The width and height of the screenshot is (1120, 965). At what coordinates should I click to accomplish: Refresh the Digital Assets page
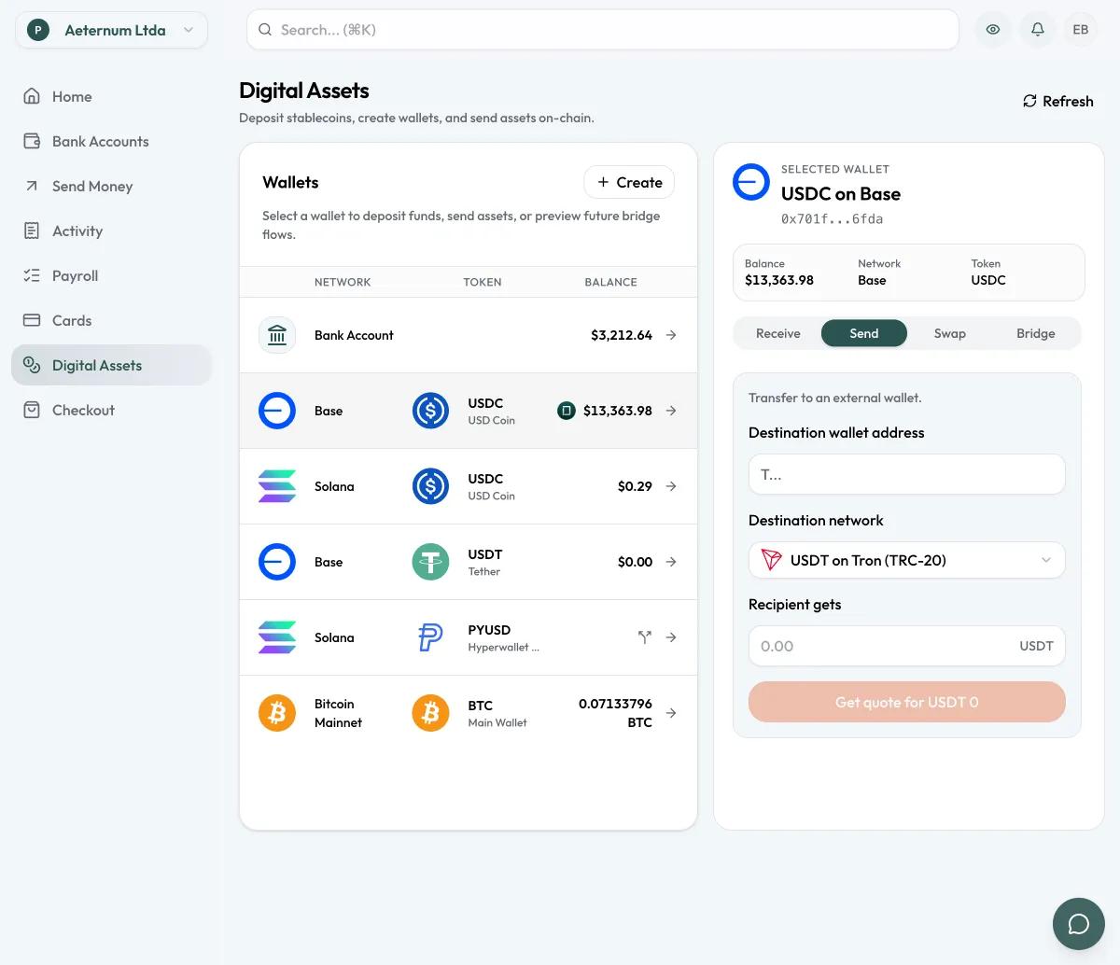(1058, 101)
